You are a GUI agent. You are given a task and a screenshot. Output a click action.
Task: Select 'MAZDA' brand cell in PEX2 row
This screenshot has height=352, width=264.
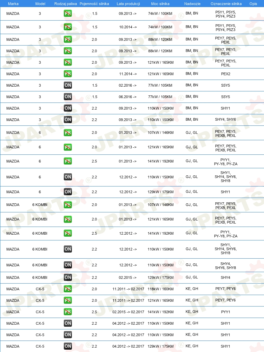click(x=13, y=74)
